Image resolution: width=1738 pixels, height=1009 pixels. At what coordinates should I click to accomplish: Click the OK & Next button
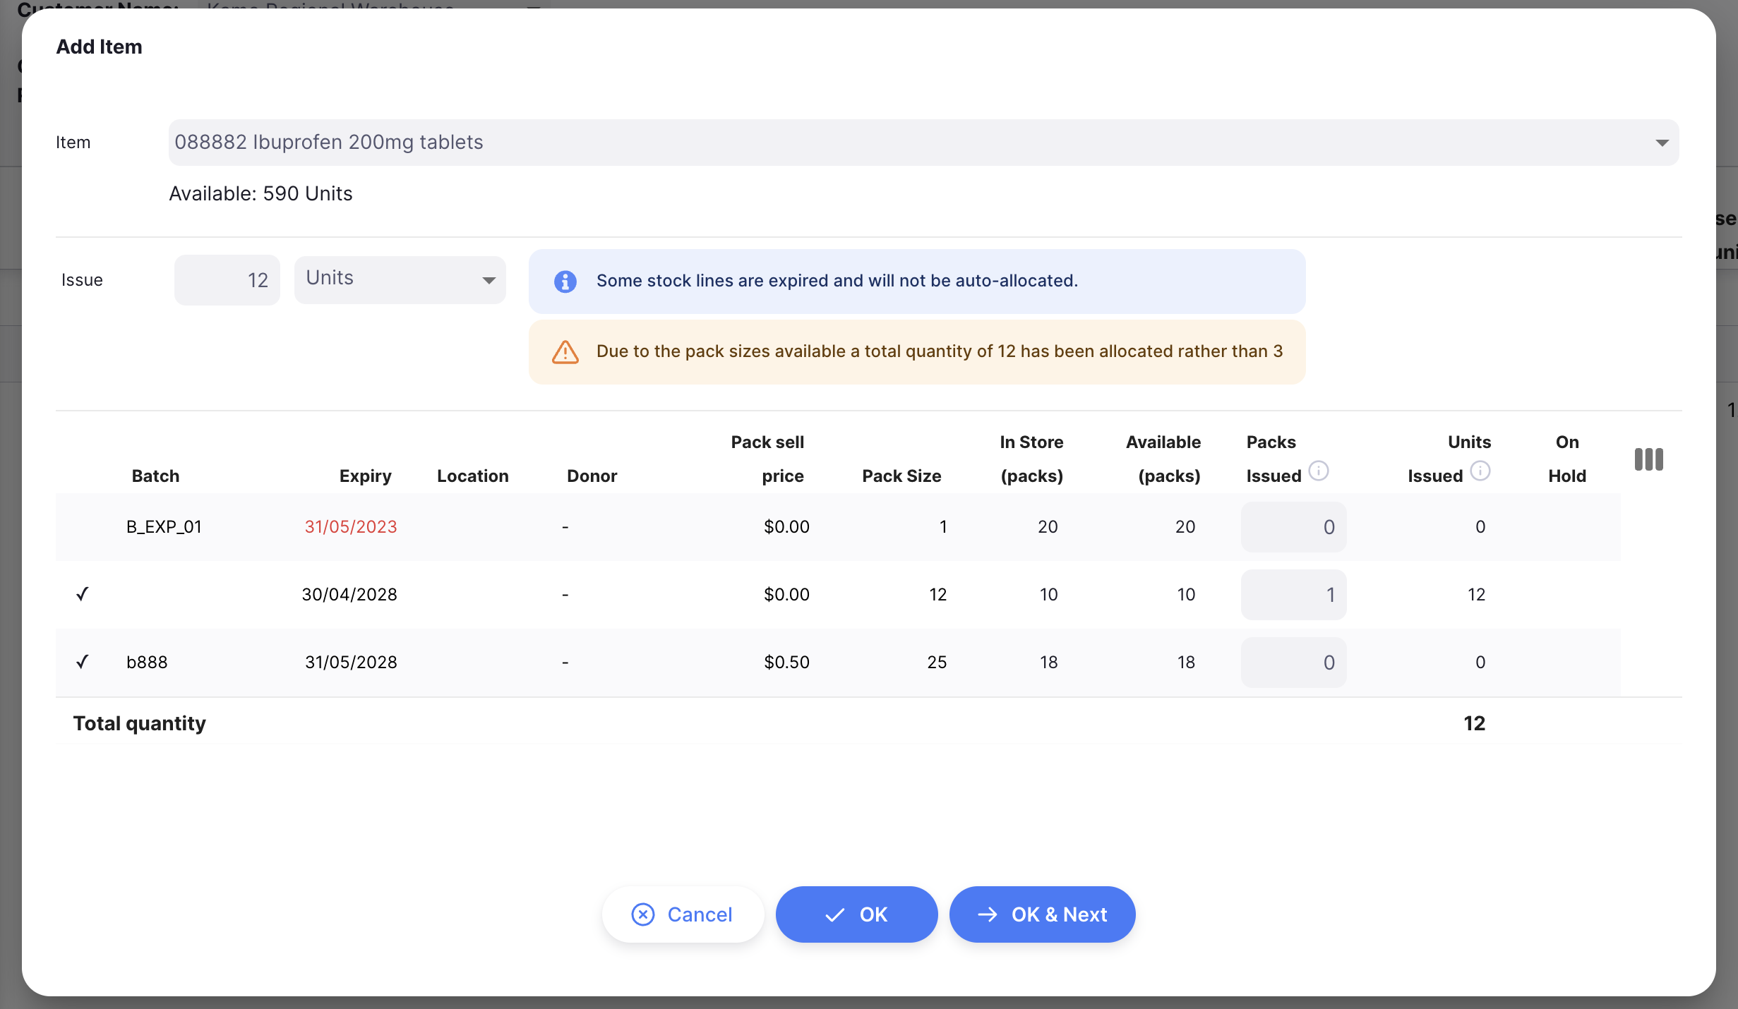1042,914
